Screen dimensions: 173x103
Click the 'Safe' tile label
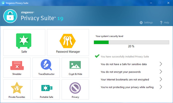point(24,52)
